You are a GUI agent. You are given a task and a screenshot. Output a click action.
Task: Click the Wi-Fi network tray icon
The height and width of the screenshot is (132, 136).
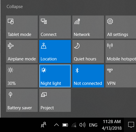pyautogui.click(x=74, y=125)
